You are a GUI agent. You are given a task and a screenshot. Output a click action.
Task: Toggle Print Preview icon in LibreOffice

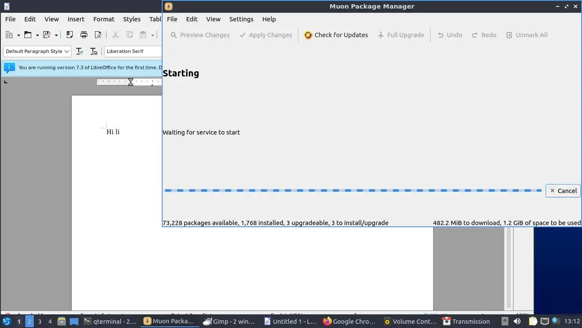pyautogui.click(x=98, y=35)
